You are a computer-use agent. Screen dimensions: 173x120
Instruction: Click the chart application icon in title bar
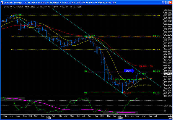tap(2, 2)
